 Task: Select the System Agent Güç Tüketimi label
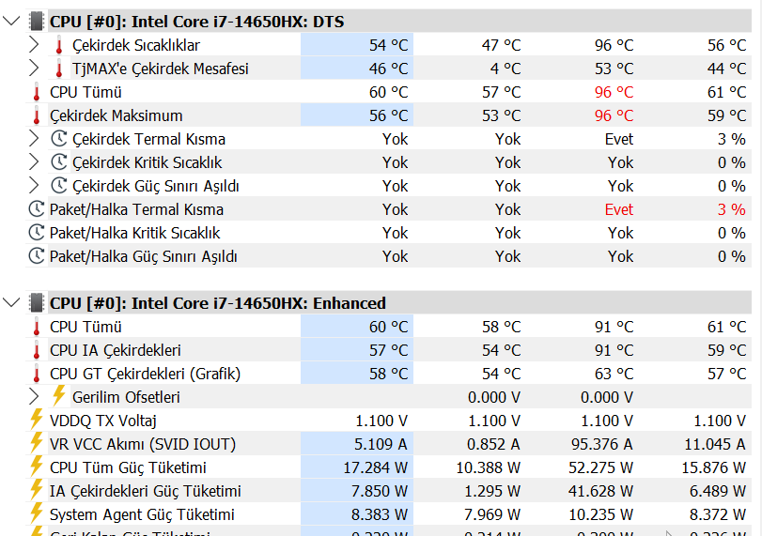(x=142, y=514)
